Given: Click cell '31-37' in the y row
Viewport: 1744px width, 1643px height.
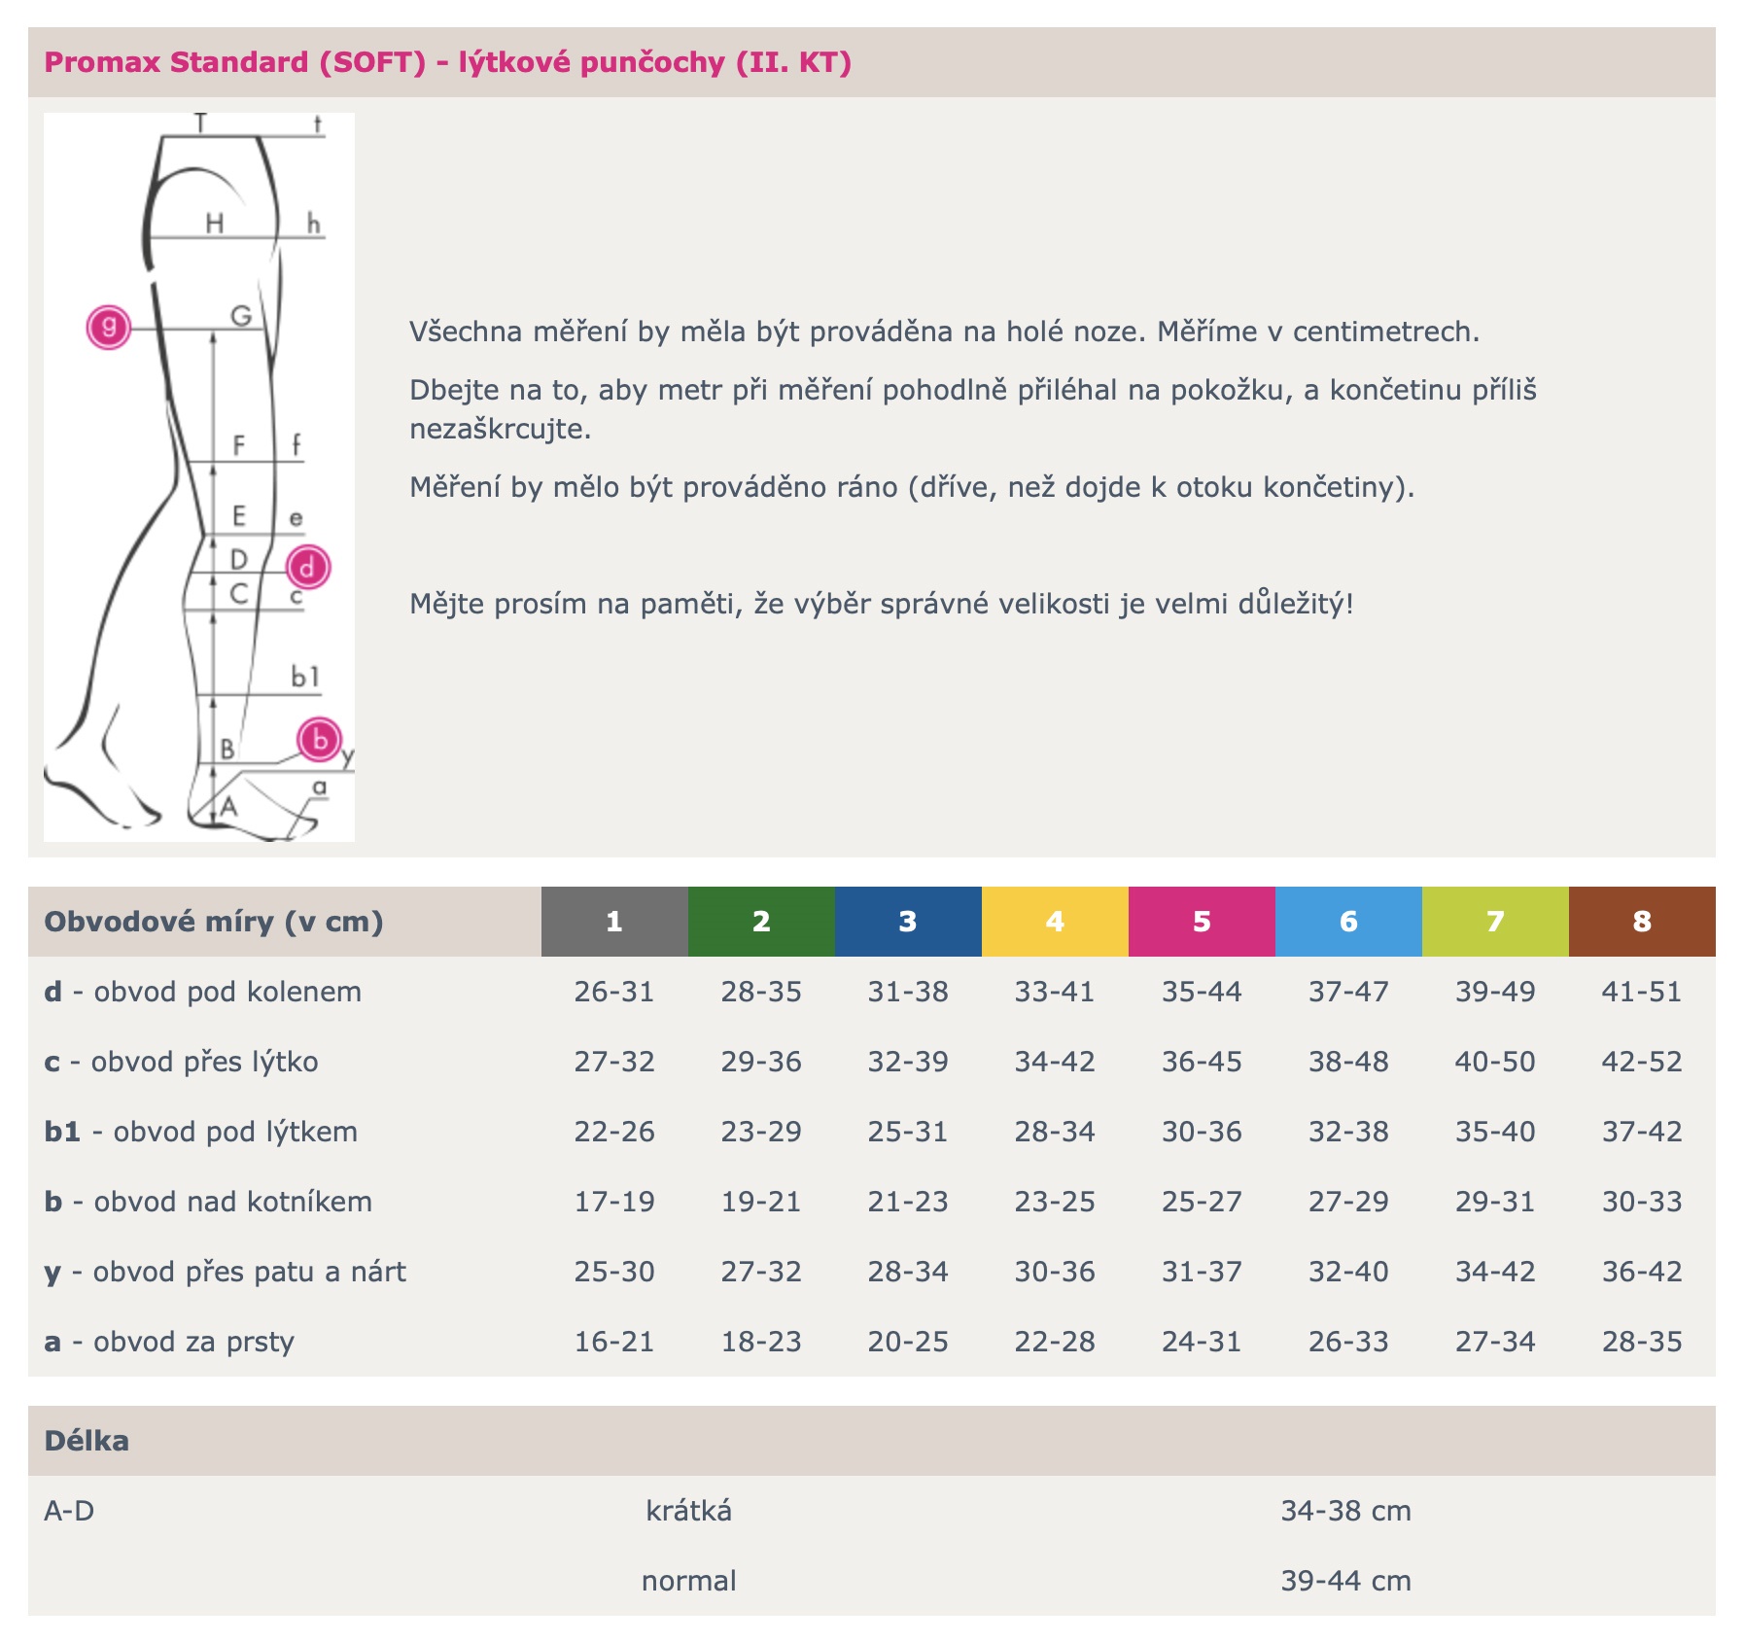Looking at the screenshot, I should [x=1202, y=1272].
